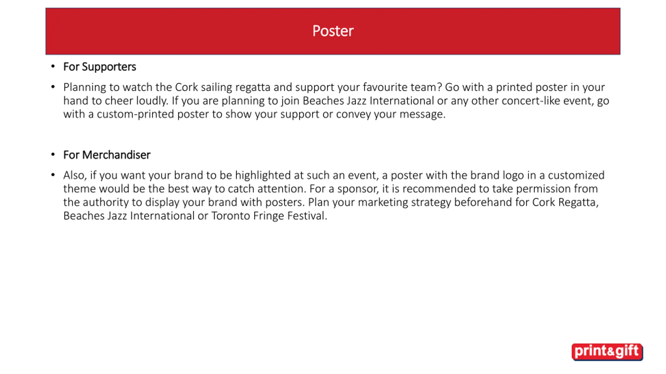Click the bullet before 'Planning to watch'

pyautogui.click(x=53, y=87)
